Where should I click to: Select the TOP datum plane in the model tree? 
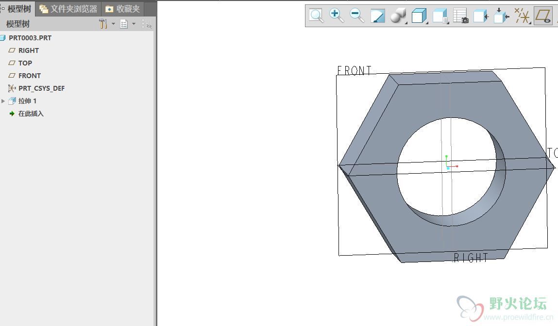[25, 63]
